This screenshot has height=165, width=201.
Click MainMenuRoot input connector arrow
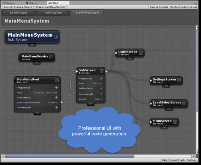tap(15, 80)
